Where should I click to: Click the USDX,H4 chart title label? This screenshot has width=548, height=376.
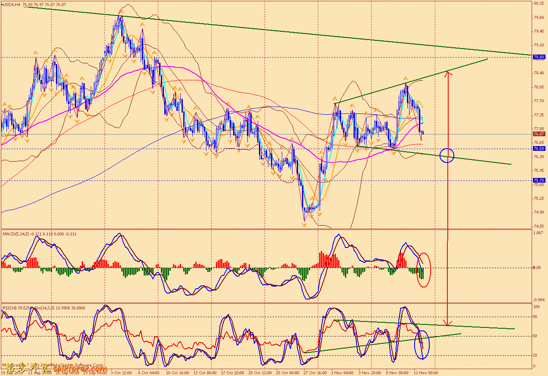11,4
